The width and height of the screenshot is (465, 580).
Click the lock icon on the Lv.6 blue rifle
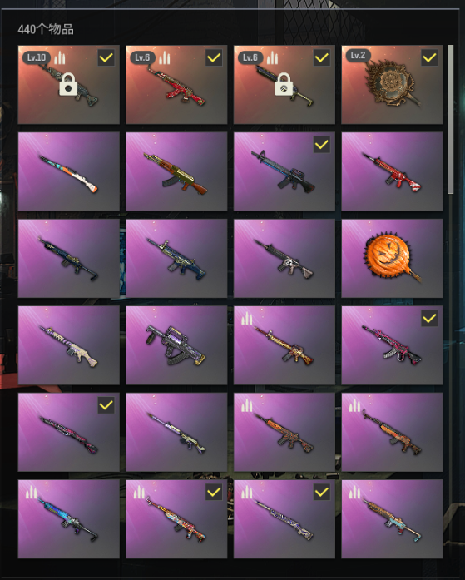284,84
